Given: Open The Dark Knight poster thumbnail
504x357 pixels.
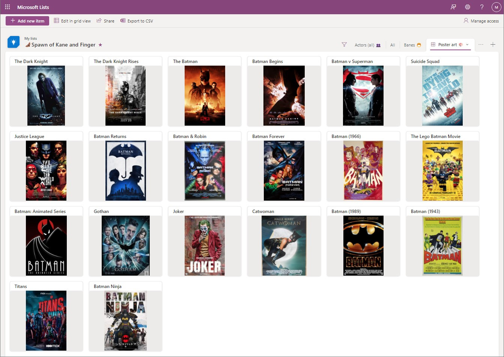Looking at the screenshot, I should pyautogui.click(x=46, y=96).
